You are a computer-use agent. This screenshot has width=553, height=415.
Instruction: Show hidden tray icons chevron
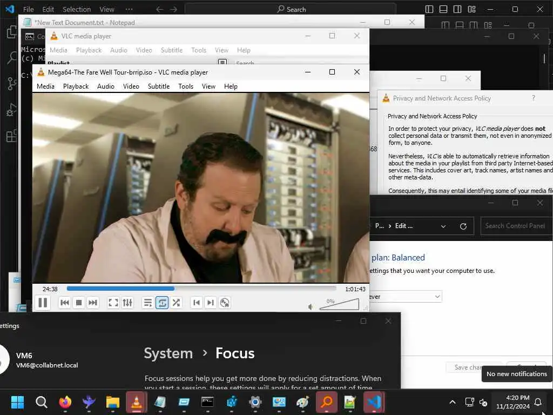click(x=453, y=402)
